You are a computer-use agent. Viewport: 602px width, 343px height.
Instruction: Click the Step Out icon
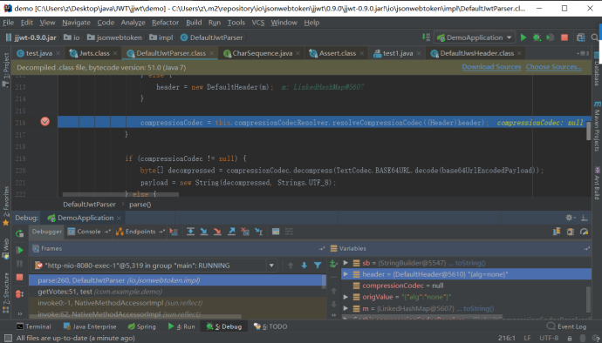pyautogui.click(x=231, y=232)
